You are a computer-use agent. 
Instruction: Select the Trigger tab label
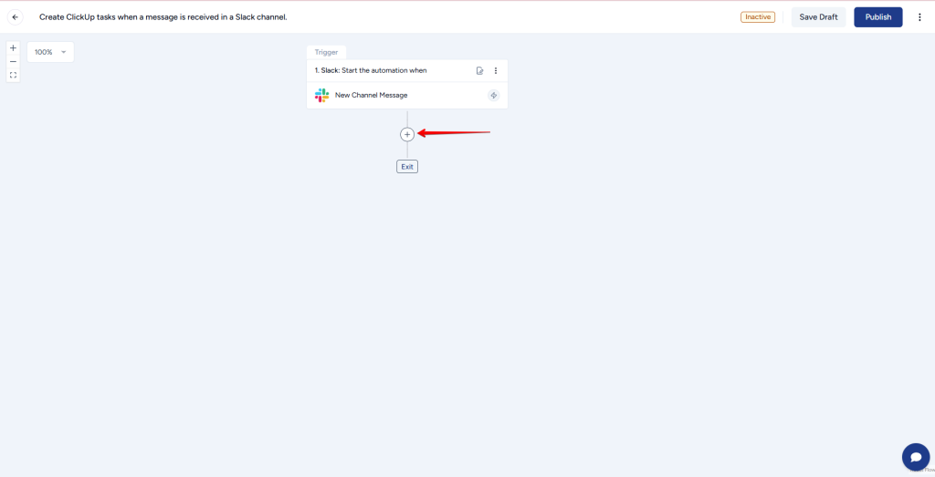click(x=326, y=52)
